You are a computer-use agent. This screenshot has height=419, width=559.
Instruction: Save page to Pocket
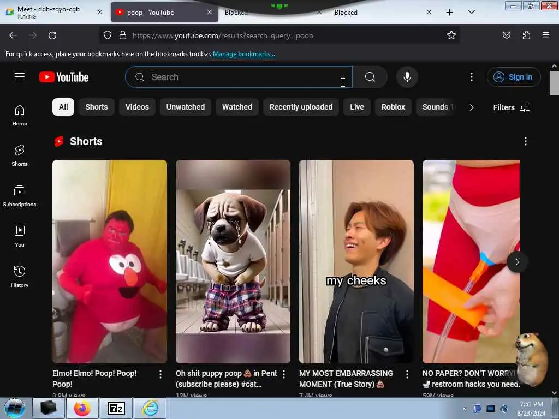click(x=507, y=35)
